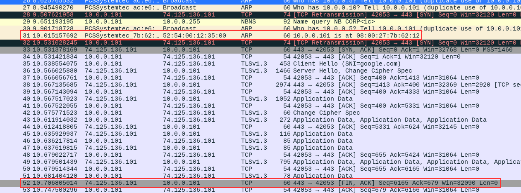This screenshot has width=521, height=193.
Task: Select ARP packet 30 asking for 10.0.0.5
Action: [x=260, y=28]
